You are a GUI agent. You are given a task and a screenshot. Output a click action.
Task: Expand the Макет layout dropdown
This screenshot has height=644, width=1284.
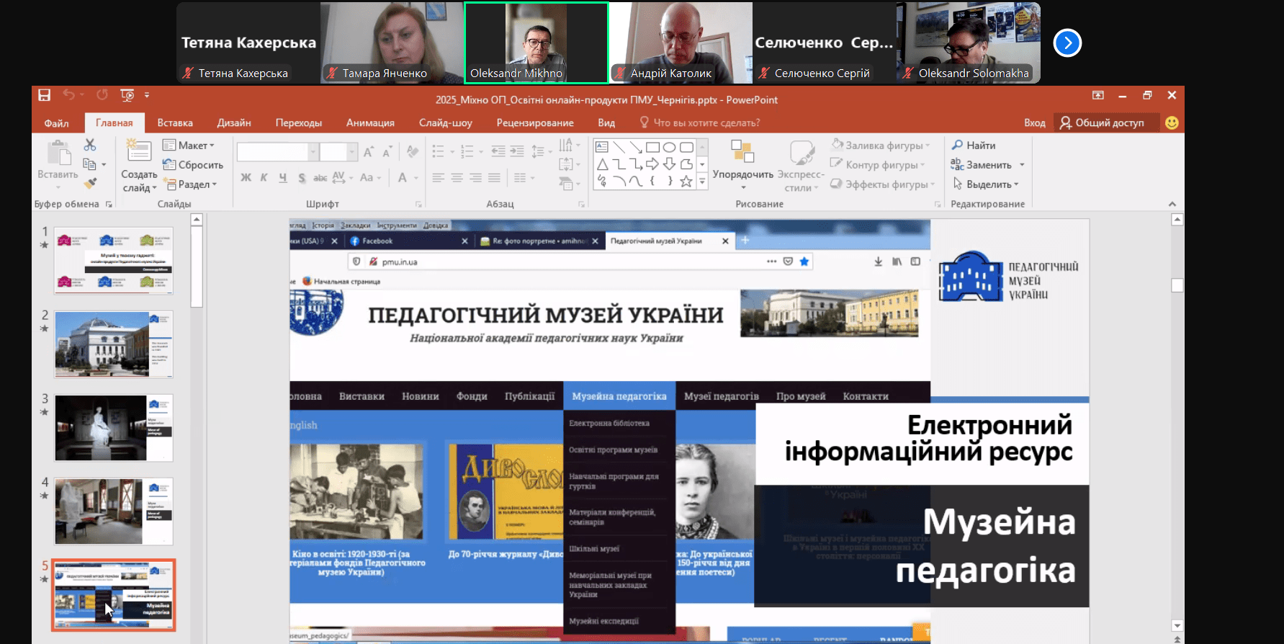189,146
